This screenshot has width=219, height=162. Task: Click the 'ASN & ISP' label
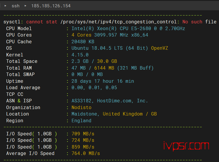point(19,101)
